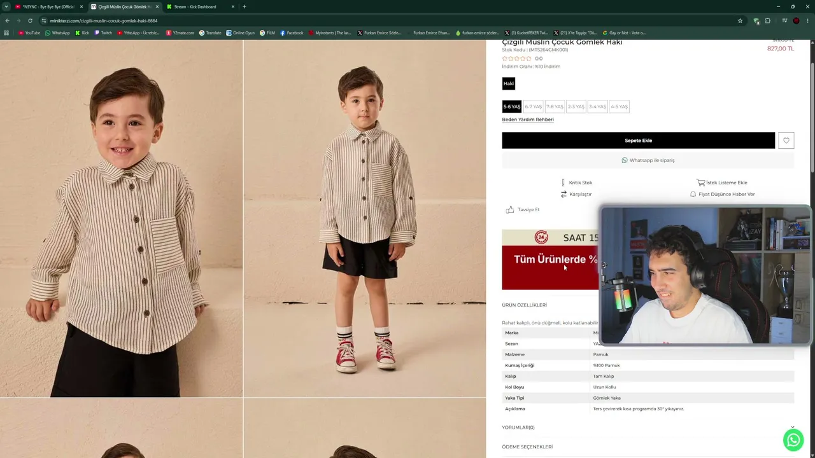
Task: Click the site information icon in address bar
Action: pyautogui.click(x=44, y=20)
